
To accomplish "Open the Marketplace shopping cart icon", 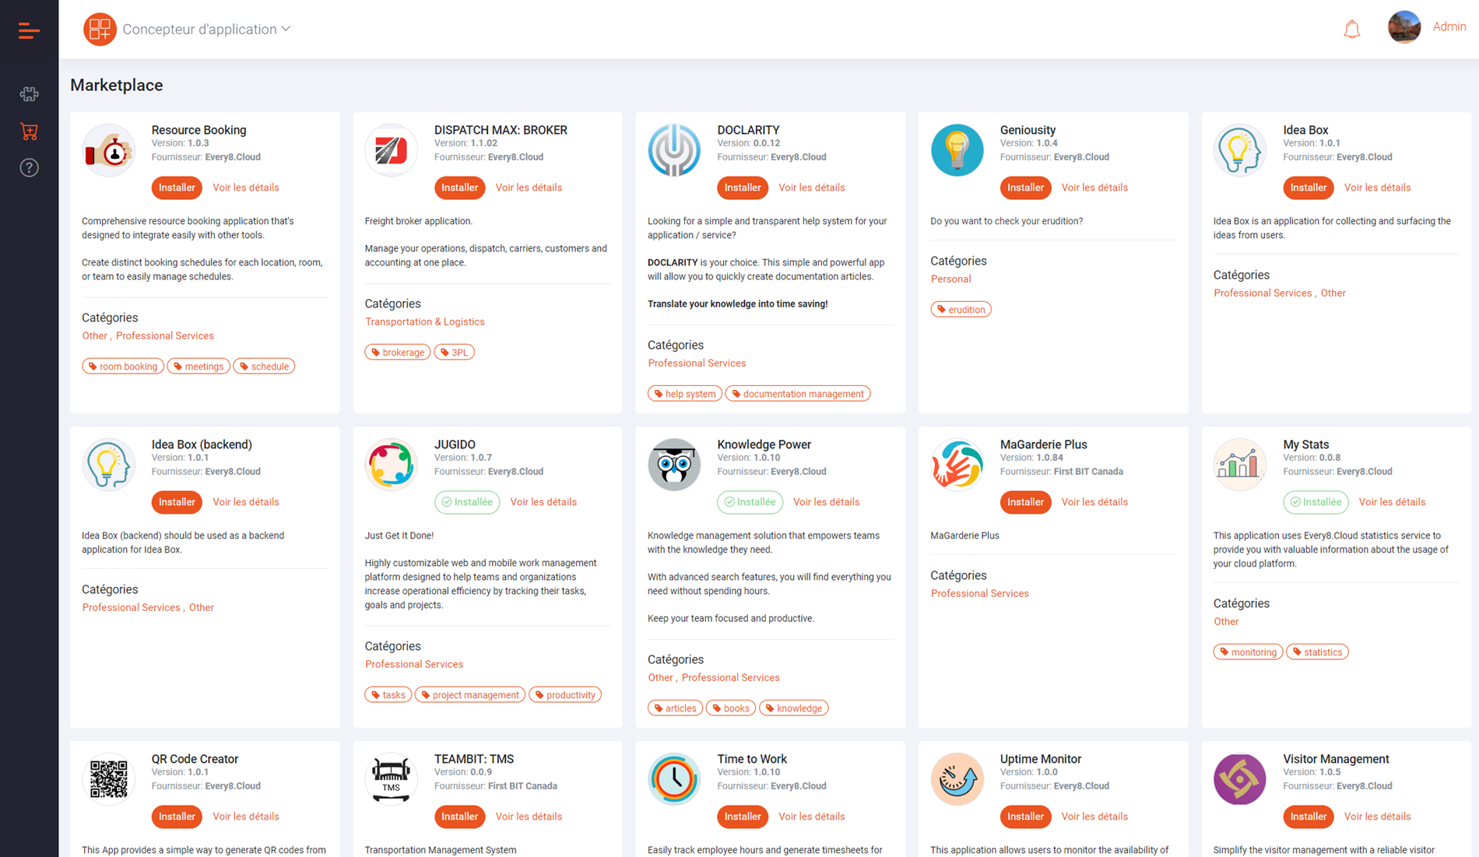I will click(29, 132).
